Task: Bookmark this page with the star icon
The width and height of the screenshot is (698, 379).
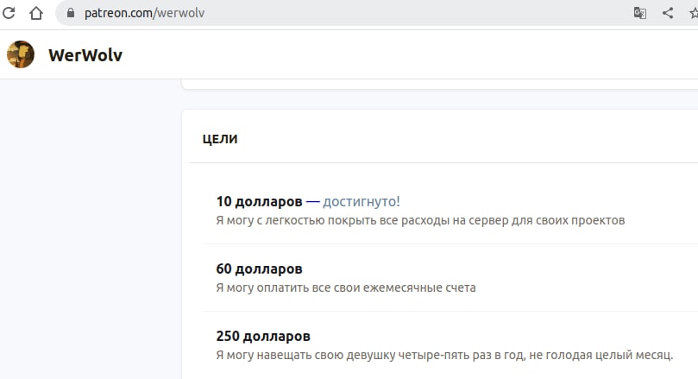Action: pos(692,13)
